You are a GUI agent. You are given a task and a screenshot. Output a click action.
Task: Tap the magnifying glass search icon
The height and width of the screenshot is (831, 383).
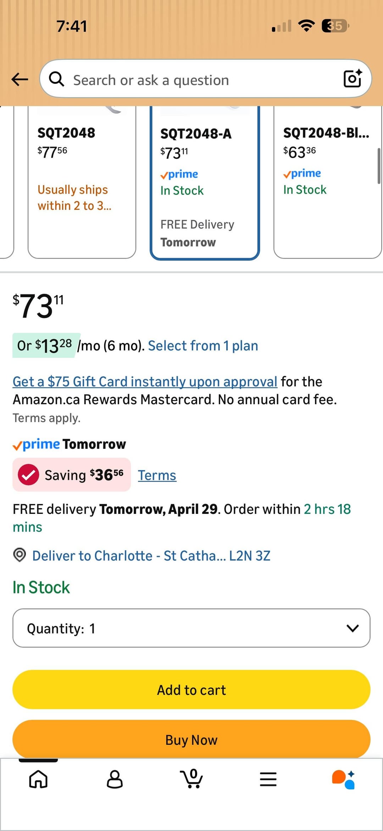point(56,79)
